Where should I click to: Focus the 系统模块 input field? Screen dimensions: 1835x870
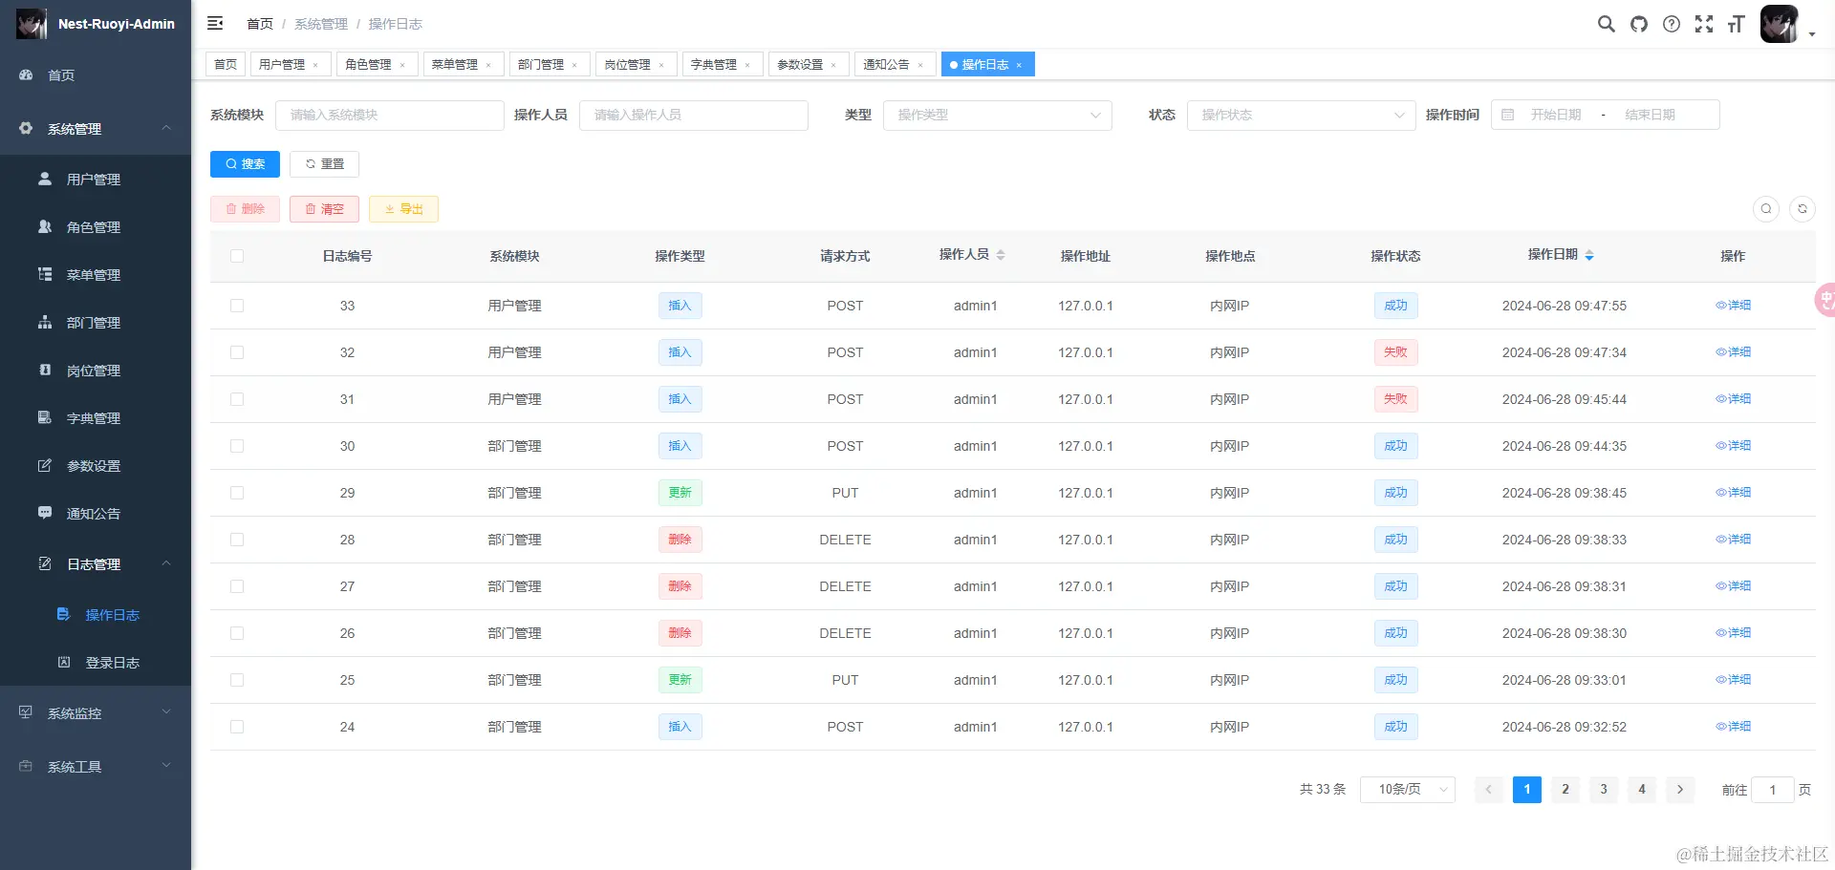click(x=390, y=115)
